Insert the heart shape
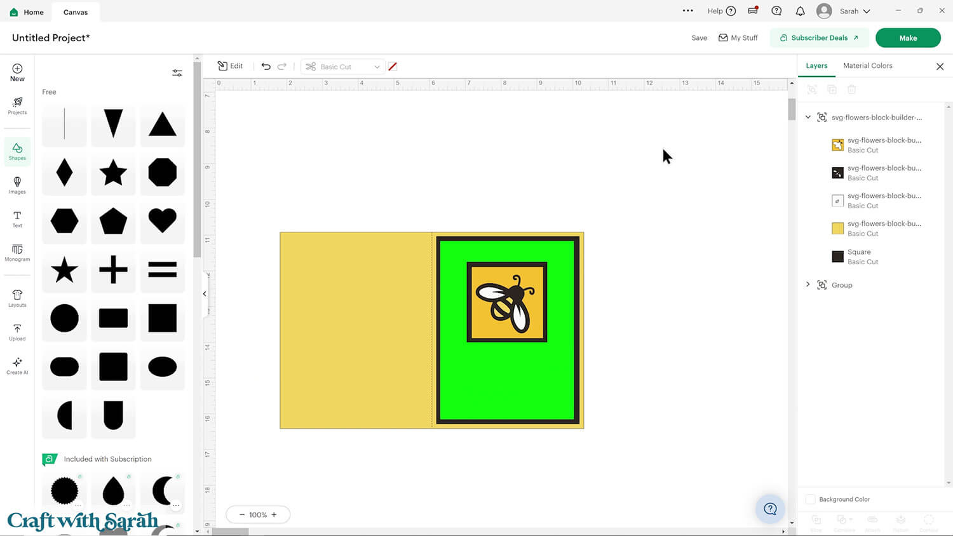The image size is (953, 536). coord(162,221)
